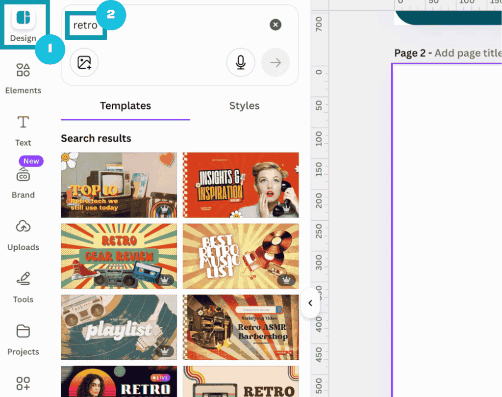502x397 pixels.
Task: Select the Top 10 Retro Tech template
Action: click(119, 185)
